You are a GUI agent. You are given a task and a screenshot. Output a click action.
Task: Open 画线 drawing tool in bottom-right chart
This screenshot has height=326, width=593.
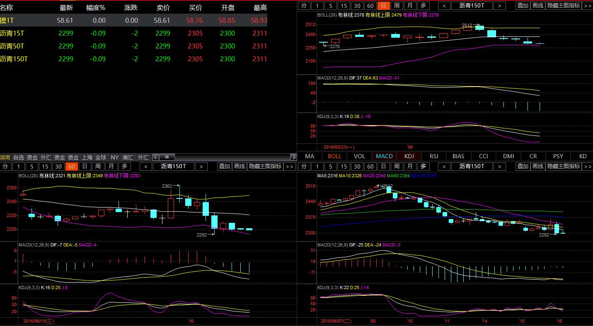pyautogui.click(x=537, y=166)
